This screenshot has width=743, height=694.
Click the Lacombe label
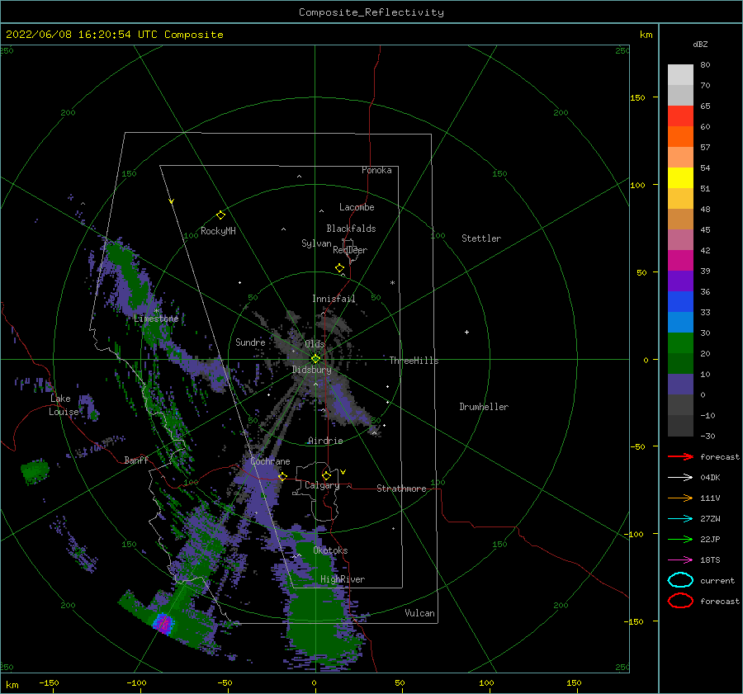(x=357, y=207)
